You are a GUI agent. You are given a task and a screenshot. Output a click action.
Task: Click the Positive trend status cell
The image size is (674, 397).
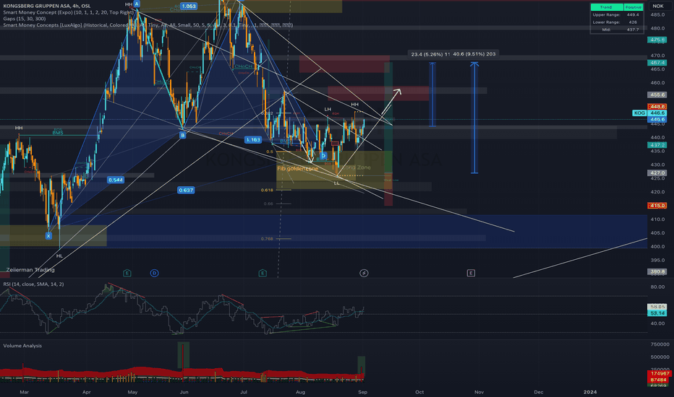pos(634,7)
